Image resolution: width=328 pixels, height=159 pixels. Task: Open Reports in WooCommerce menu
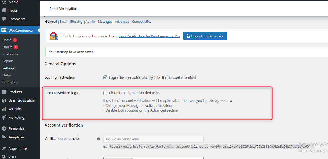8,61
